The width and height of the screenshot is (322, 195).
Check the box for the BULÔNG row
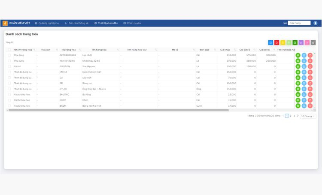9,95
